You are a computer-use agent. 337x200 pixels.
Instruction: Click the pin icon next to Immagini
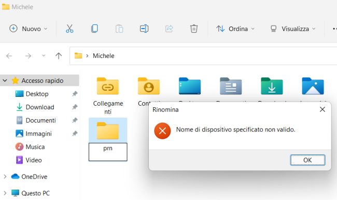coord(75,134)
